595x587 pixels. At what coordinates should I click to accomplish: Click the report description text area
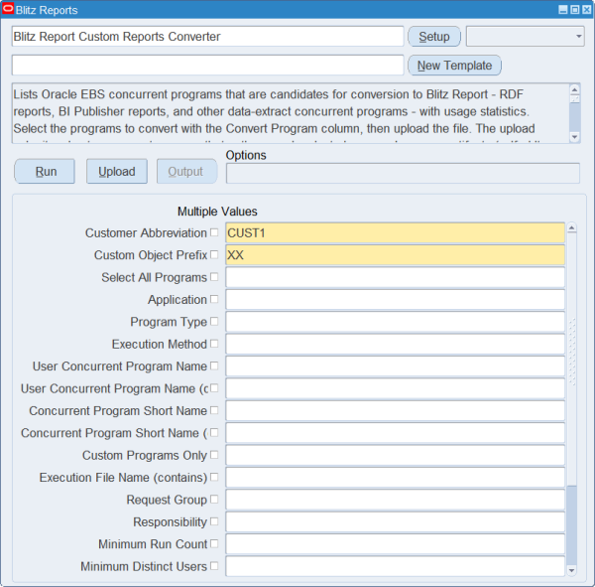[291, 113]
